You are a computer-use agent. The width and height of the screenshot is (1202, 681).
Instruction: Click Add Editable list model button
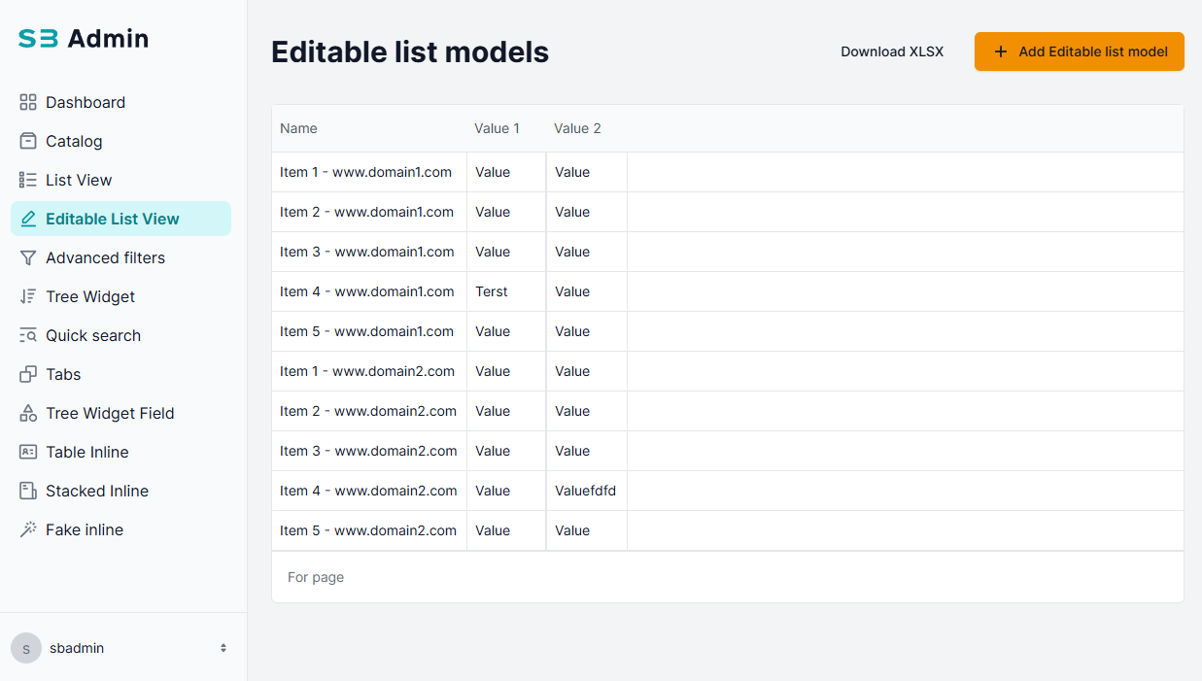coord(1080,51)
